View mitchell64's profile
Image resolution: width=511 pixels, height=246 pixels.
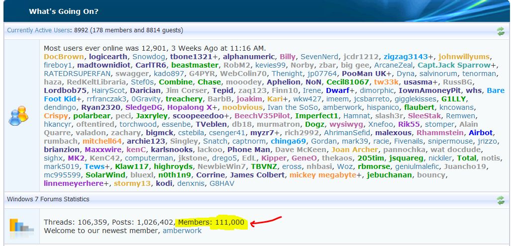point(102,141)
